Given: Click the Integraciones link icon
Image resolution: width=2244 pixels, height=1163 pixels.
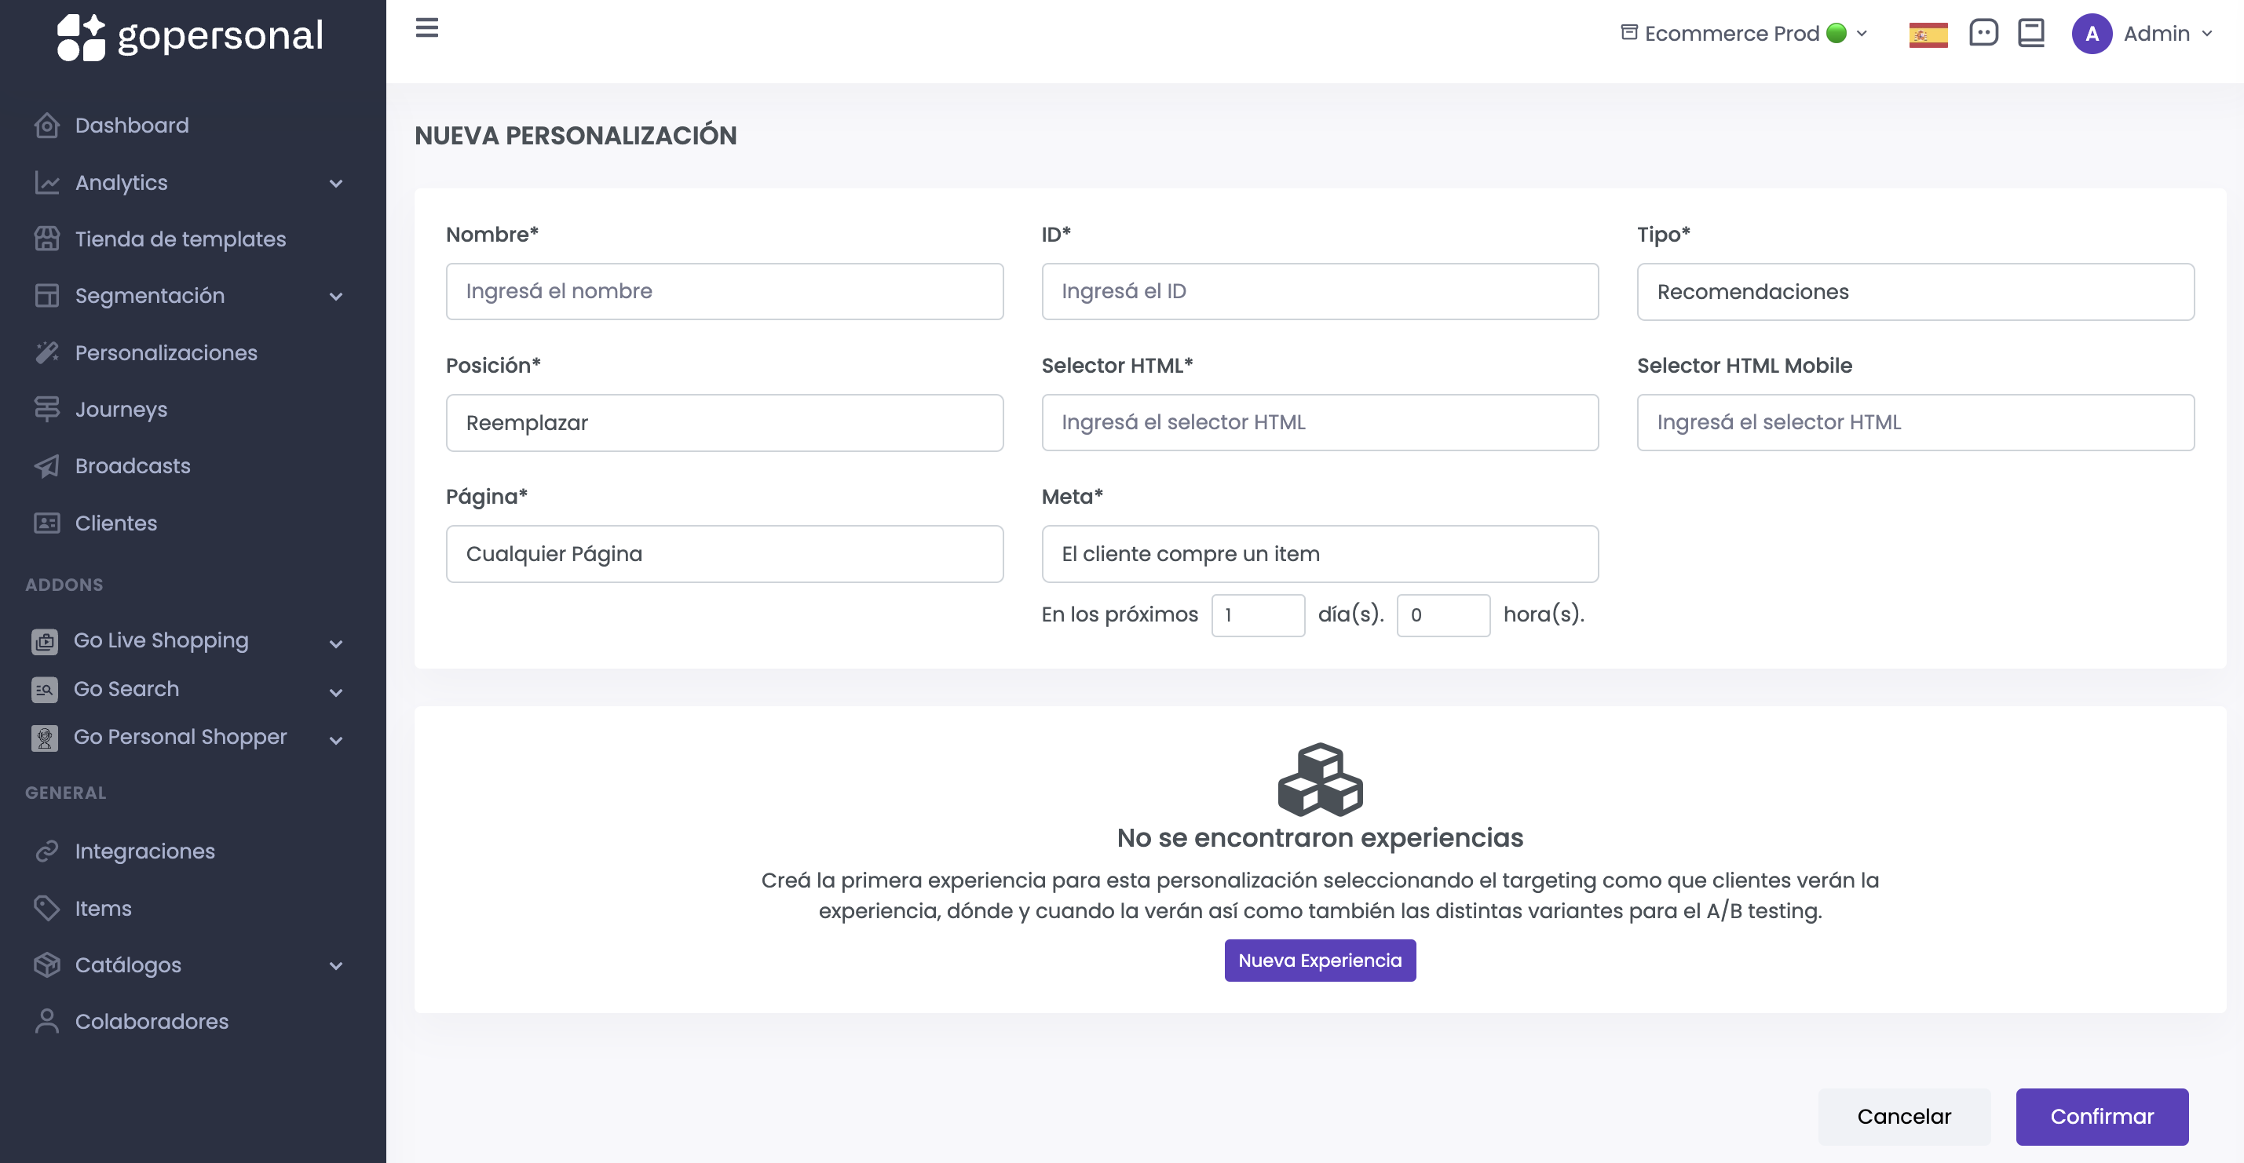Looking at the screenshot, I should click(x=47, y=851).
